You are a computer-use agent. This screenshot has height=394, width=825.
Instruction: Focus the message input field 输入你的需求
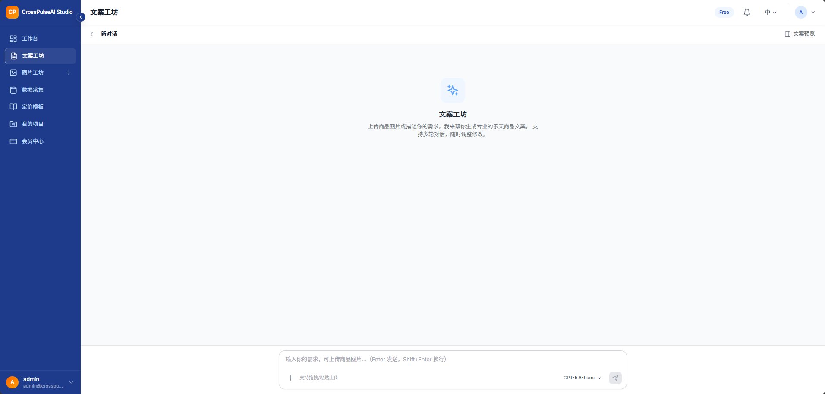(453, 360)
